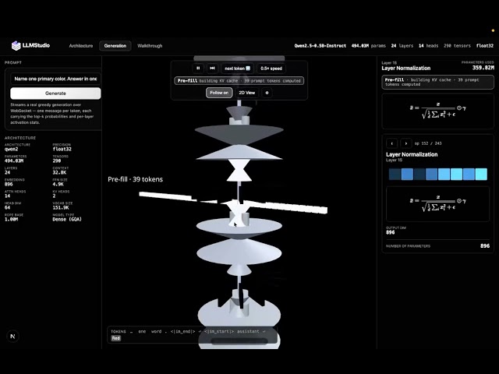Skip forward with the fast-forward icon

point(212,68)
